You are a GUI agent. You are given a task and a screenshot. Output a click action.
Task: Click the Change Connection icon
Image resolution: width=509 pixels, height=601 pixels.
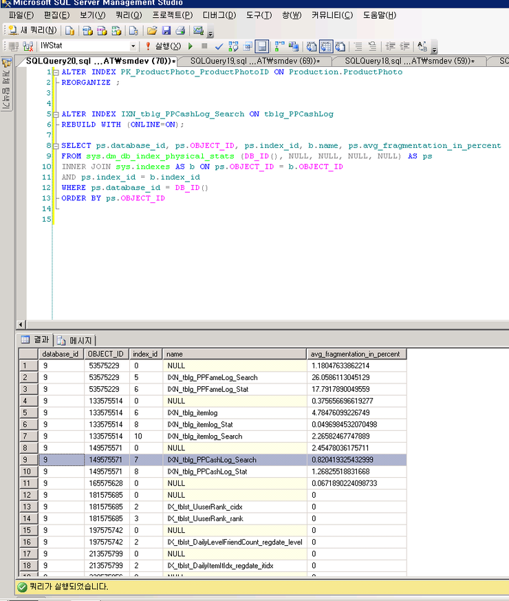[28, 46]
